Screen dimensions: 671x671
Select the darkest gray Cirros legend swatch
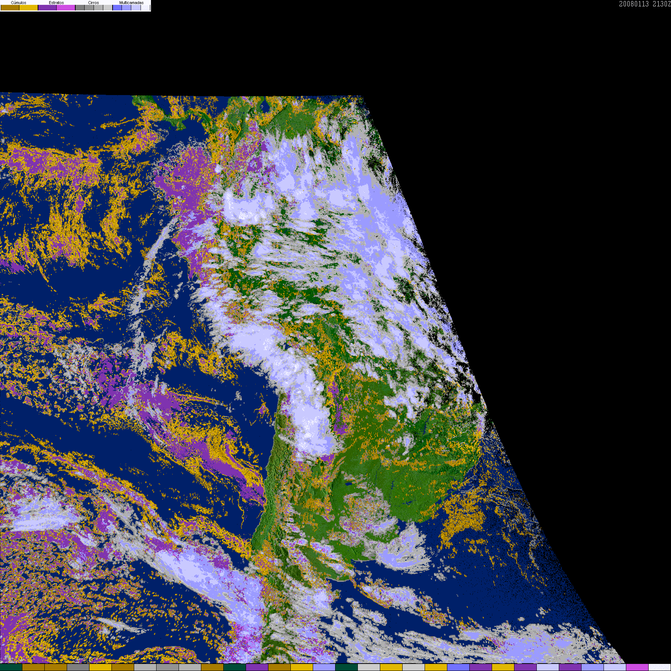80,7
